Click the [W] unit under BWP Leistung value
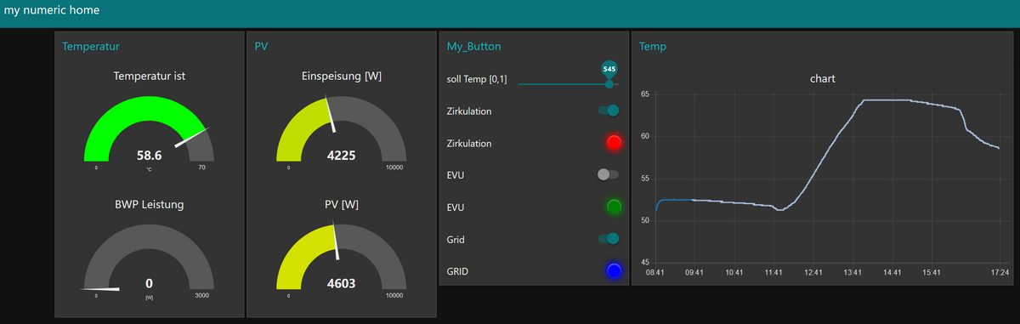This screenshot has width=1020, height=324. point(149,298)
